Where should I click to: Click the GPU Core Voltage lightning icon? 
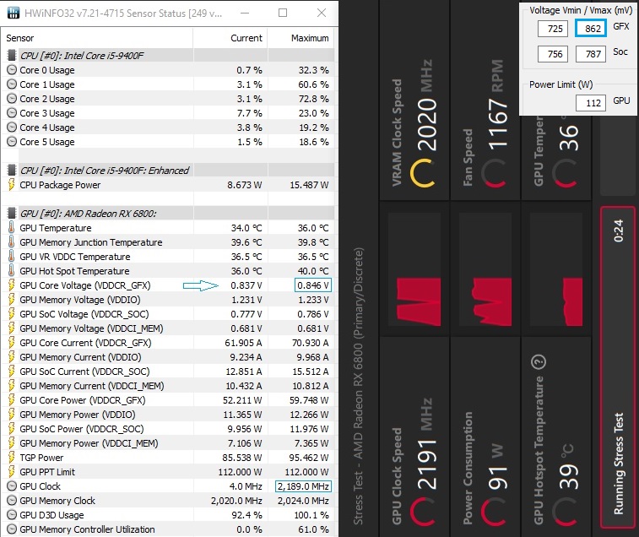[12, 285]
